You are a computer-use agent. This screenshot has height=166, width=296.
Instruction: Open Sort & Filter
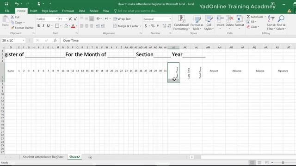(x=271, y=23)
